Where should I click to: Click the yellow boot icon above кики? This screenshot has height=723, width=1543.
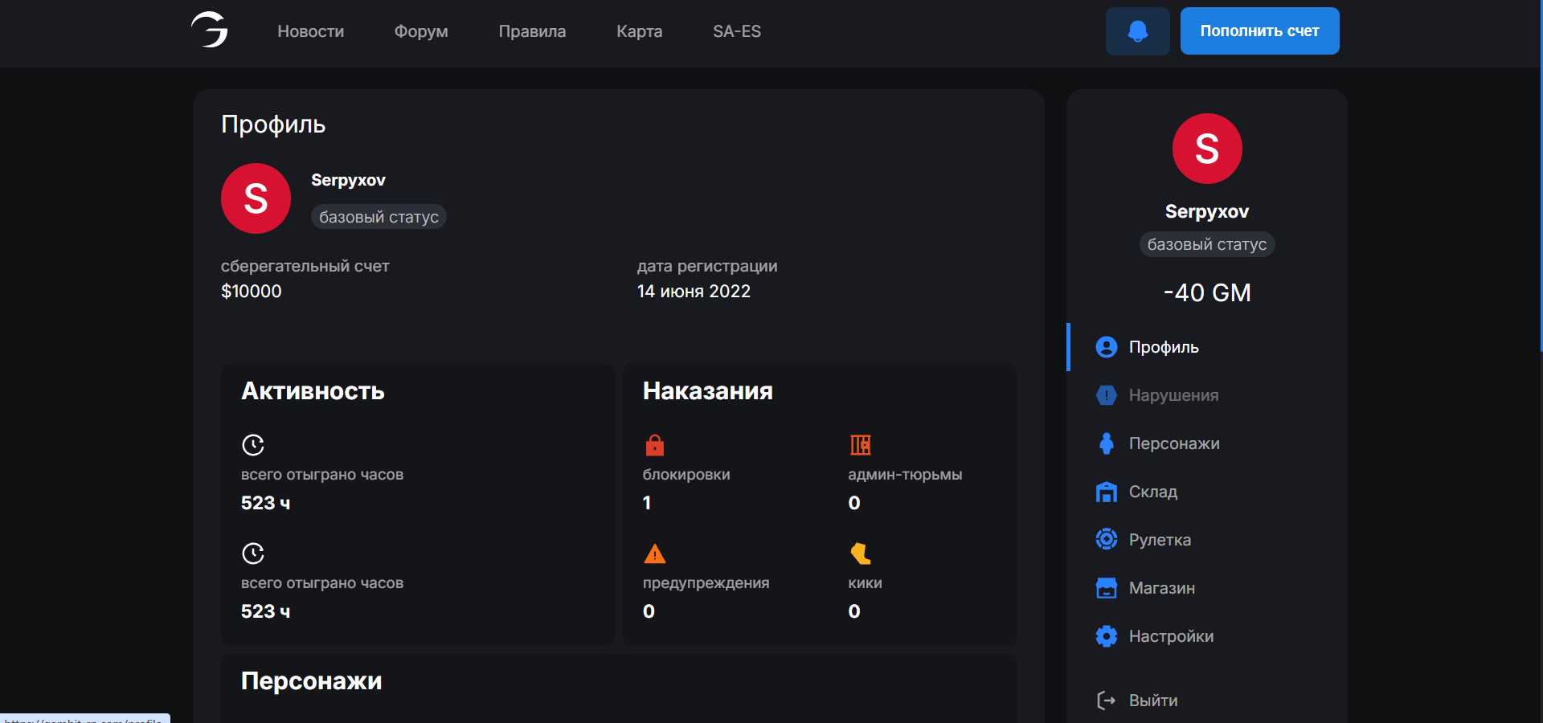(x=860, y=553)
